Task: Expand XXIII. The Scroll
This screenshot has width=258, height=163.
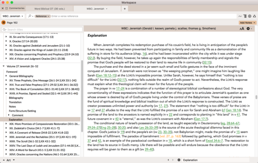Action: (6, 141)
